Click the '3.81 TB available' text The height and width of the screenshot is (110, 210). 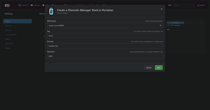click(x=173, y=25)
